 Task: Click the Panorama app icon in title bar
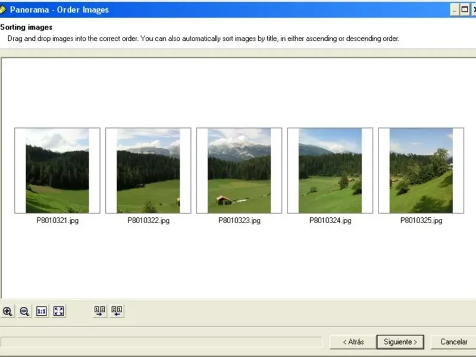[3, 10]
